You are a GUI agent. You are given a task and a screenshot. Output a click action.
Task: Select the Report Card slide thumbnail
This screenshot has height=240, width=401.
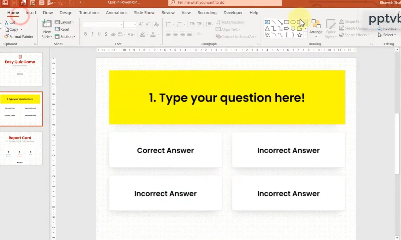[21, 149]
